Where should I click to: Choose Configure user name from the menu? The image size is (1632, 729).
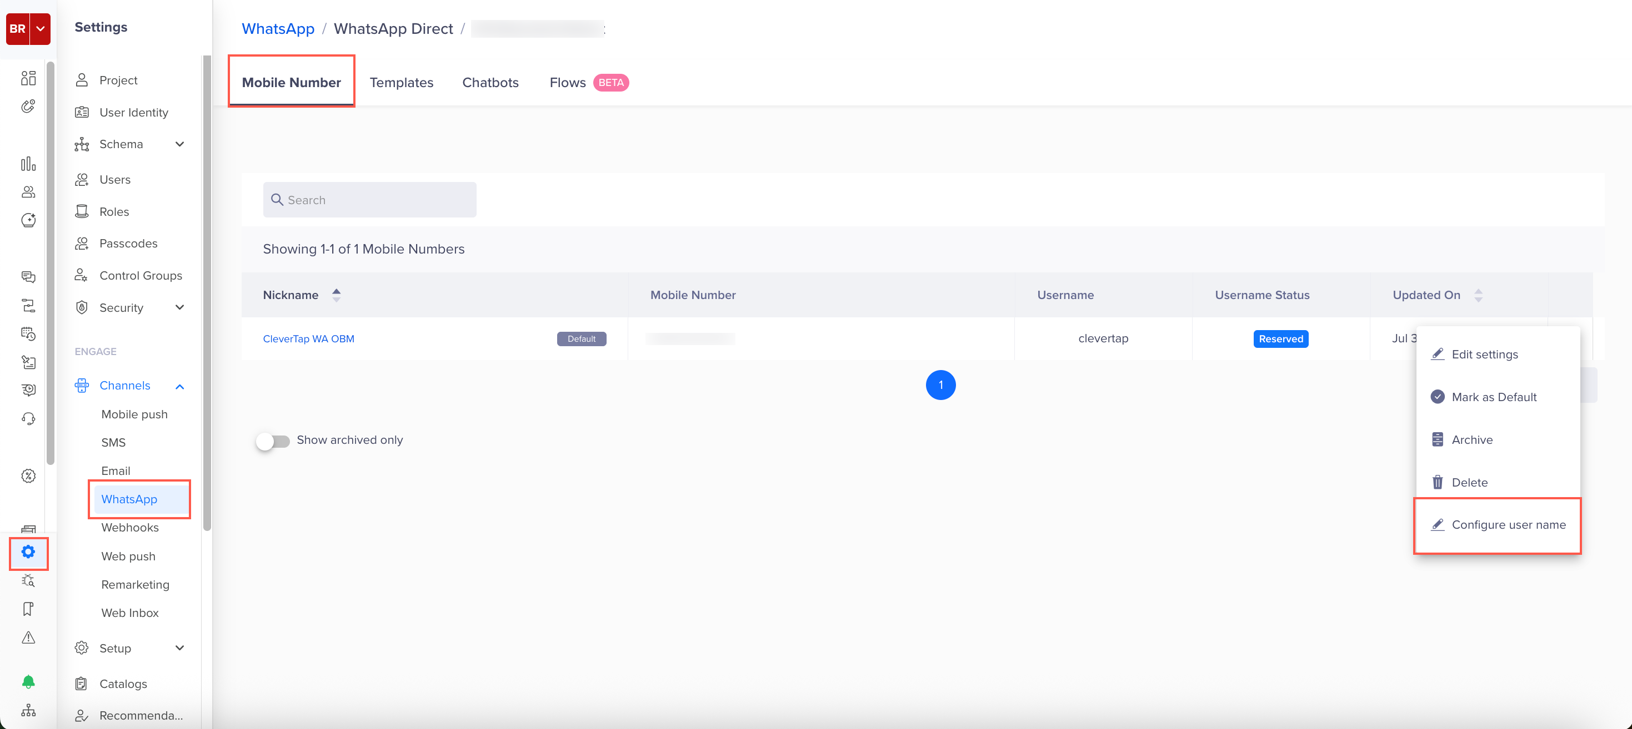[x=1498, y=525]
